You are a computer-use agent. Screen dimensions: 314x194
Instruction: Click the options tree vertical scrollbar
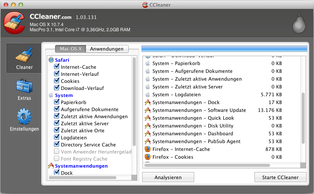134,101
